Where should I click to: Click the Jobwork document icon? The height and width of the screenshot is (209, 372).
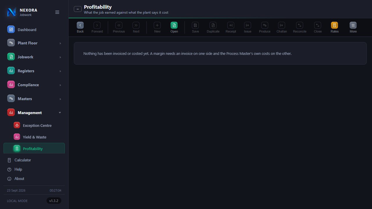pos(11,57)
